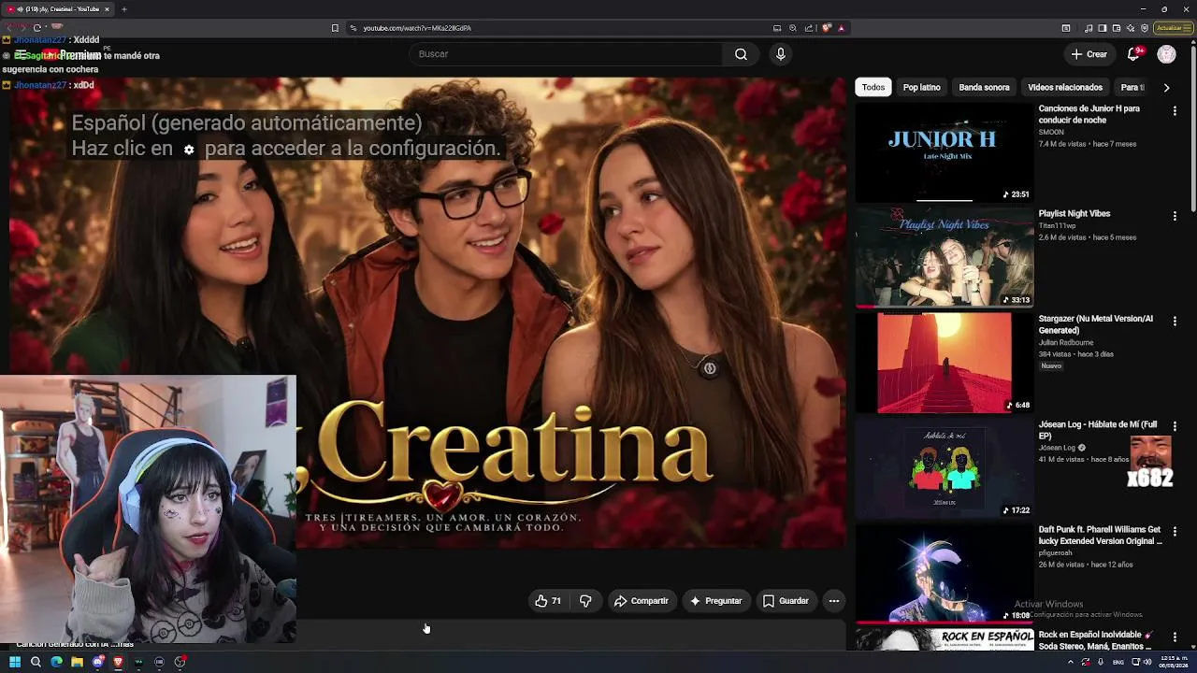Image resolution: width=1197 pixels, height=673 pixels.
Task: Show more filter chips with right arrow
Action: 1166,87
